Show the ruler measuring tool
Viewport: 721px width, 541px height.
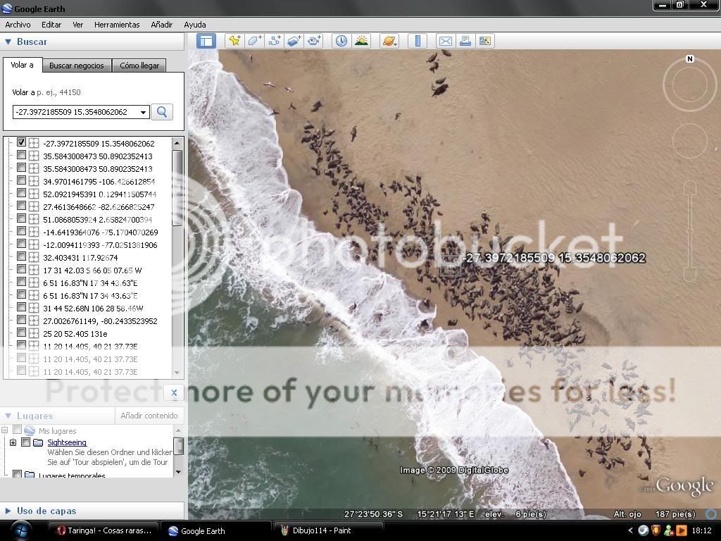(418, 41)
